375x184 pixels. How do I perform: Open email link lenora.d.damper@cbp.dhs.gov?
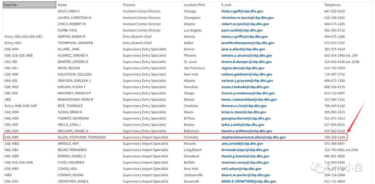tap(247, 62)
